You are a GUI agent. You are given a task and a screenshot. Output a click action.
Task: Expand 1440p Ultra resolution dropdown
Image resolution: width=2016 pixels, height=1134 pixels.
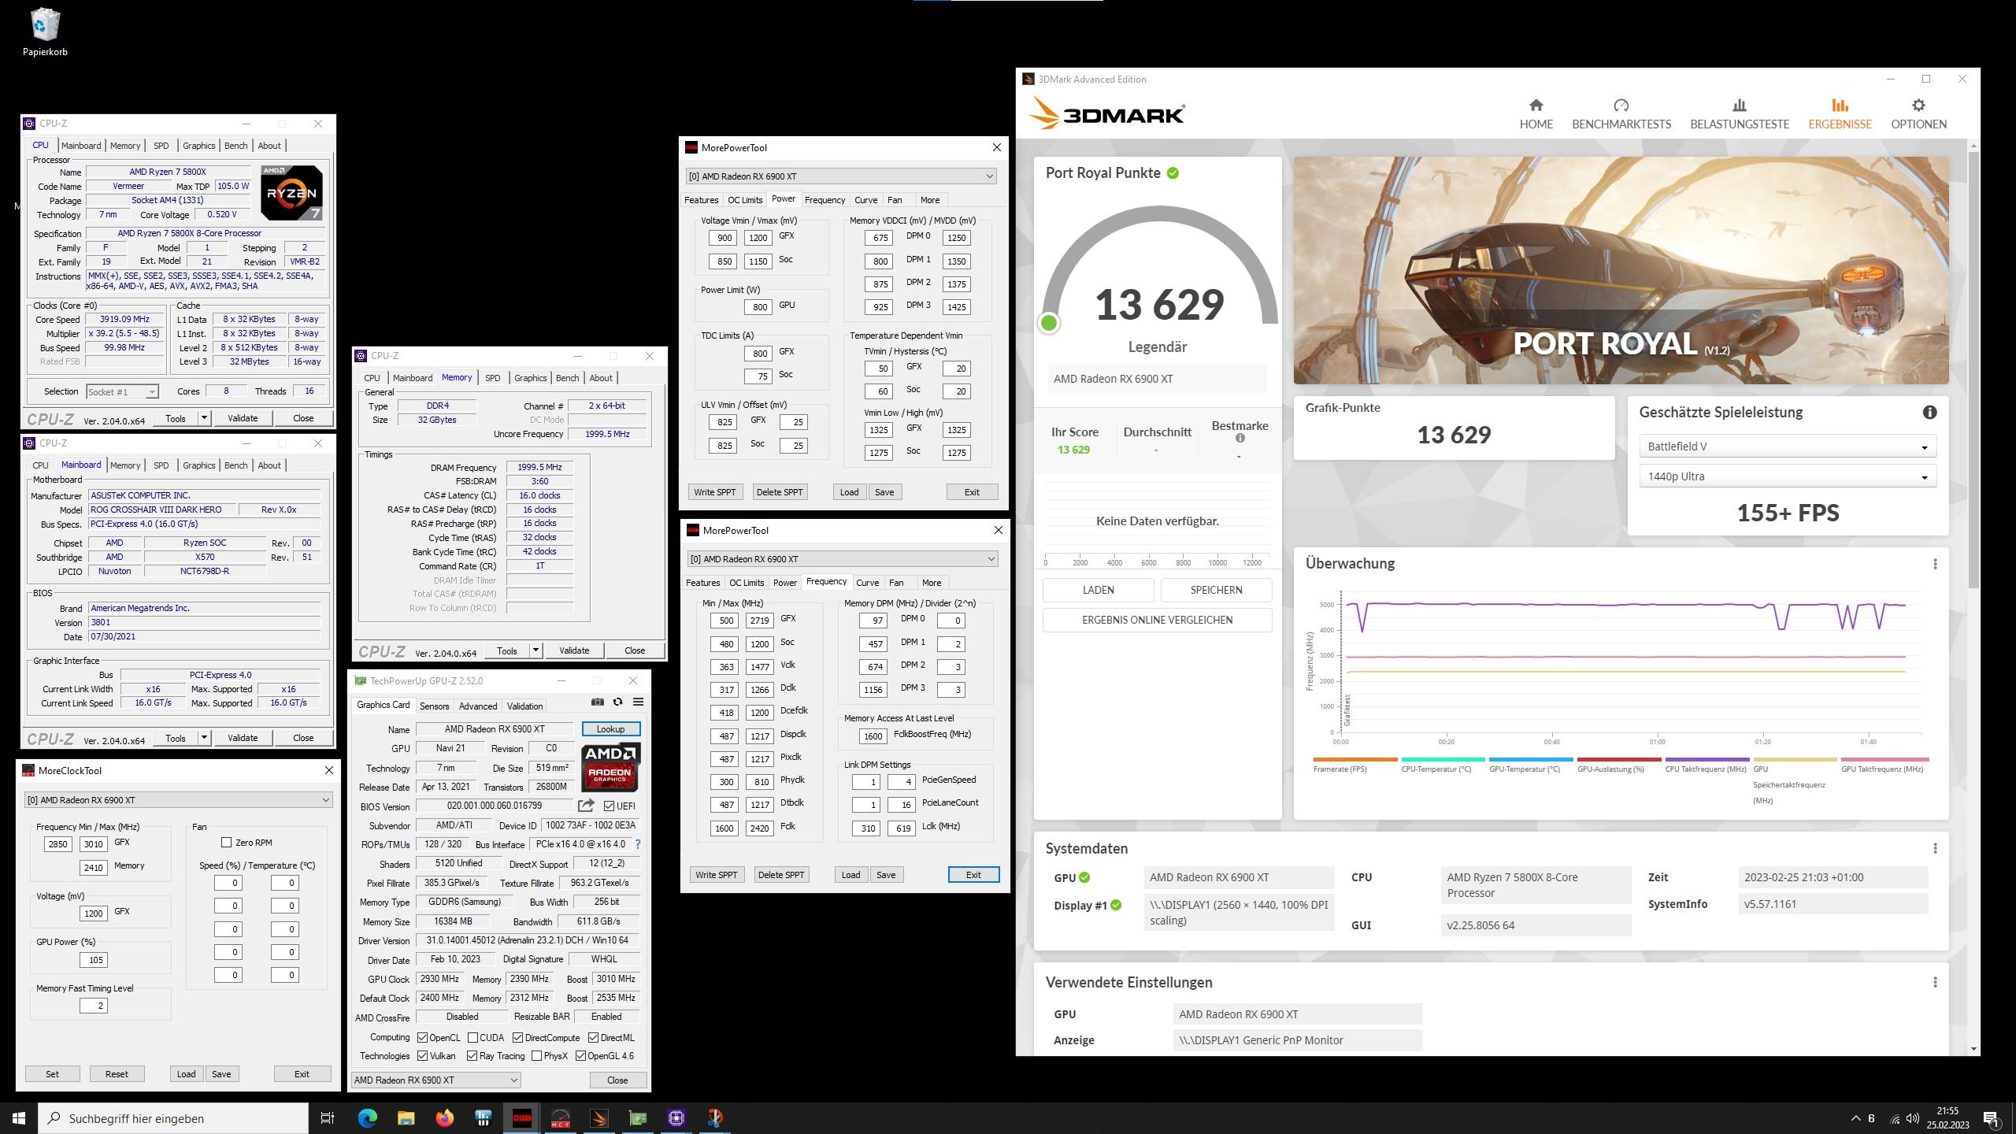click(x=1788, y=476)
